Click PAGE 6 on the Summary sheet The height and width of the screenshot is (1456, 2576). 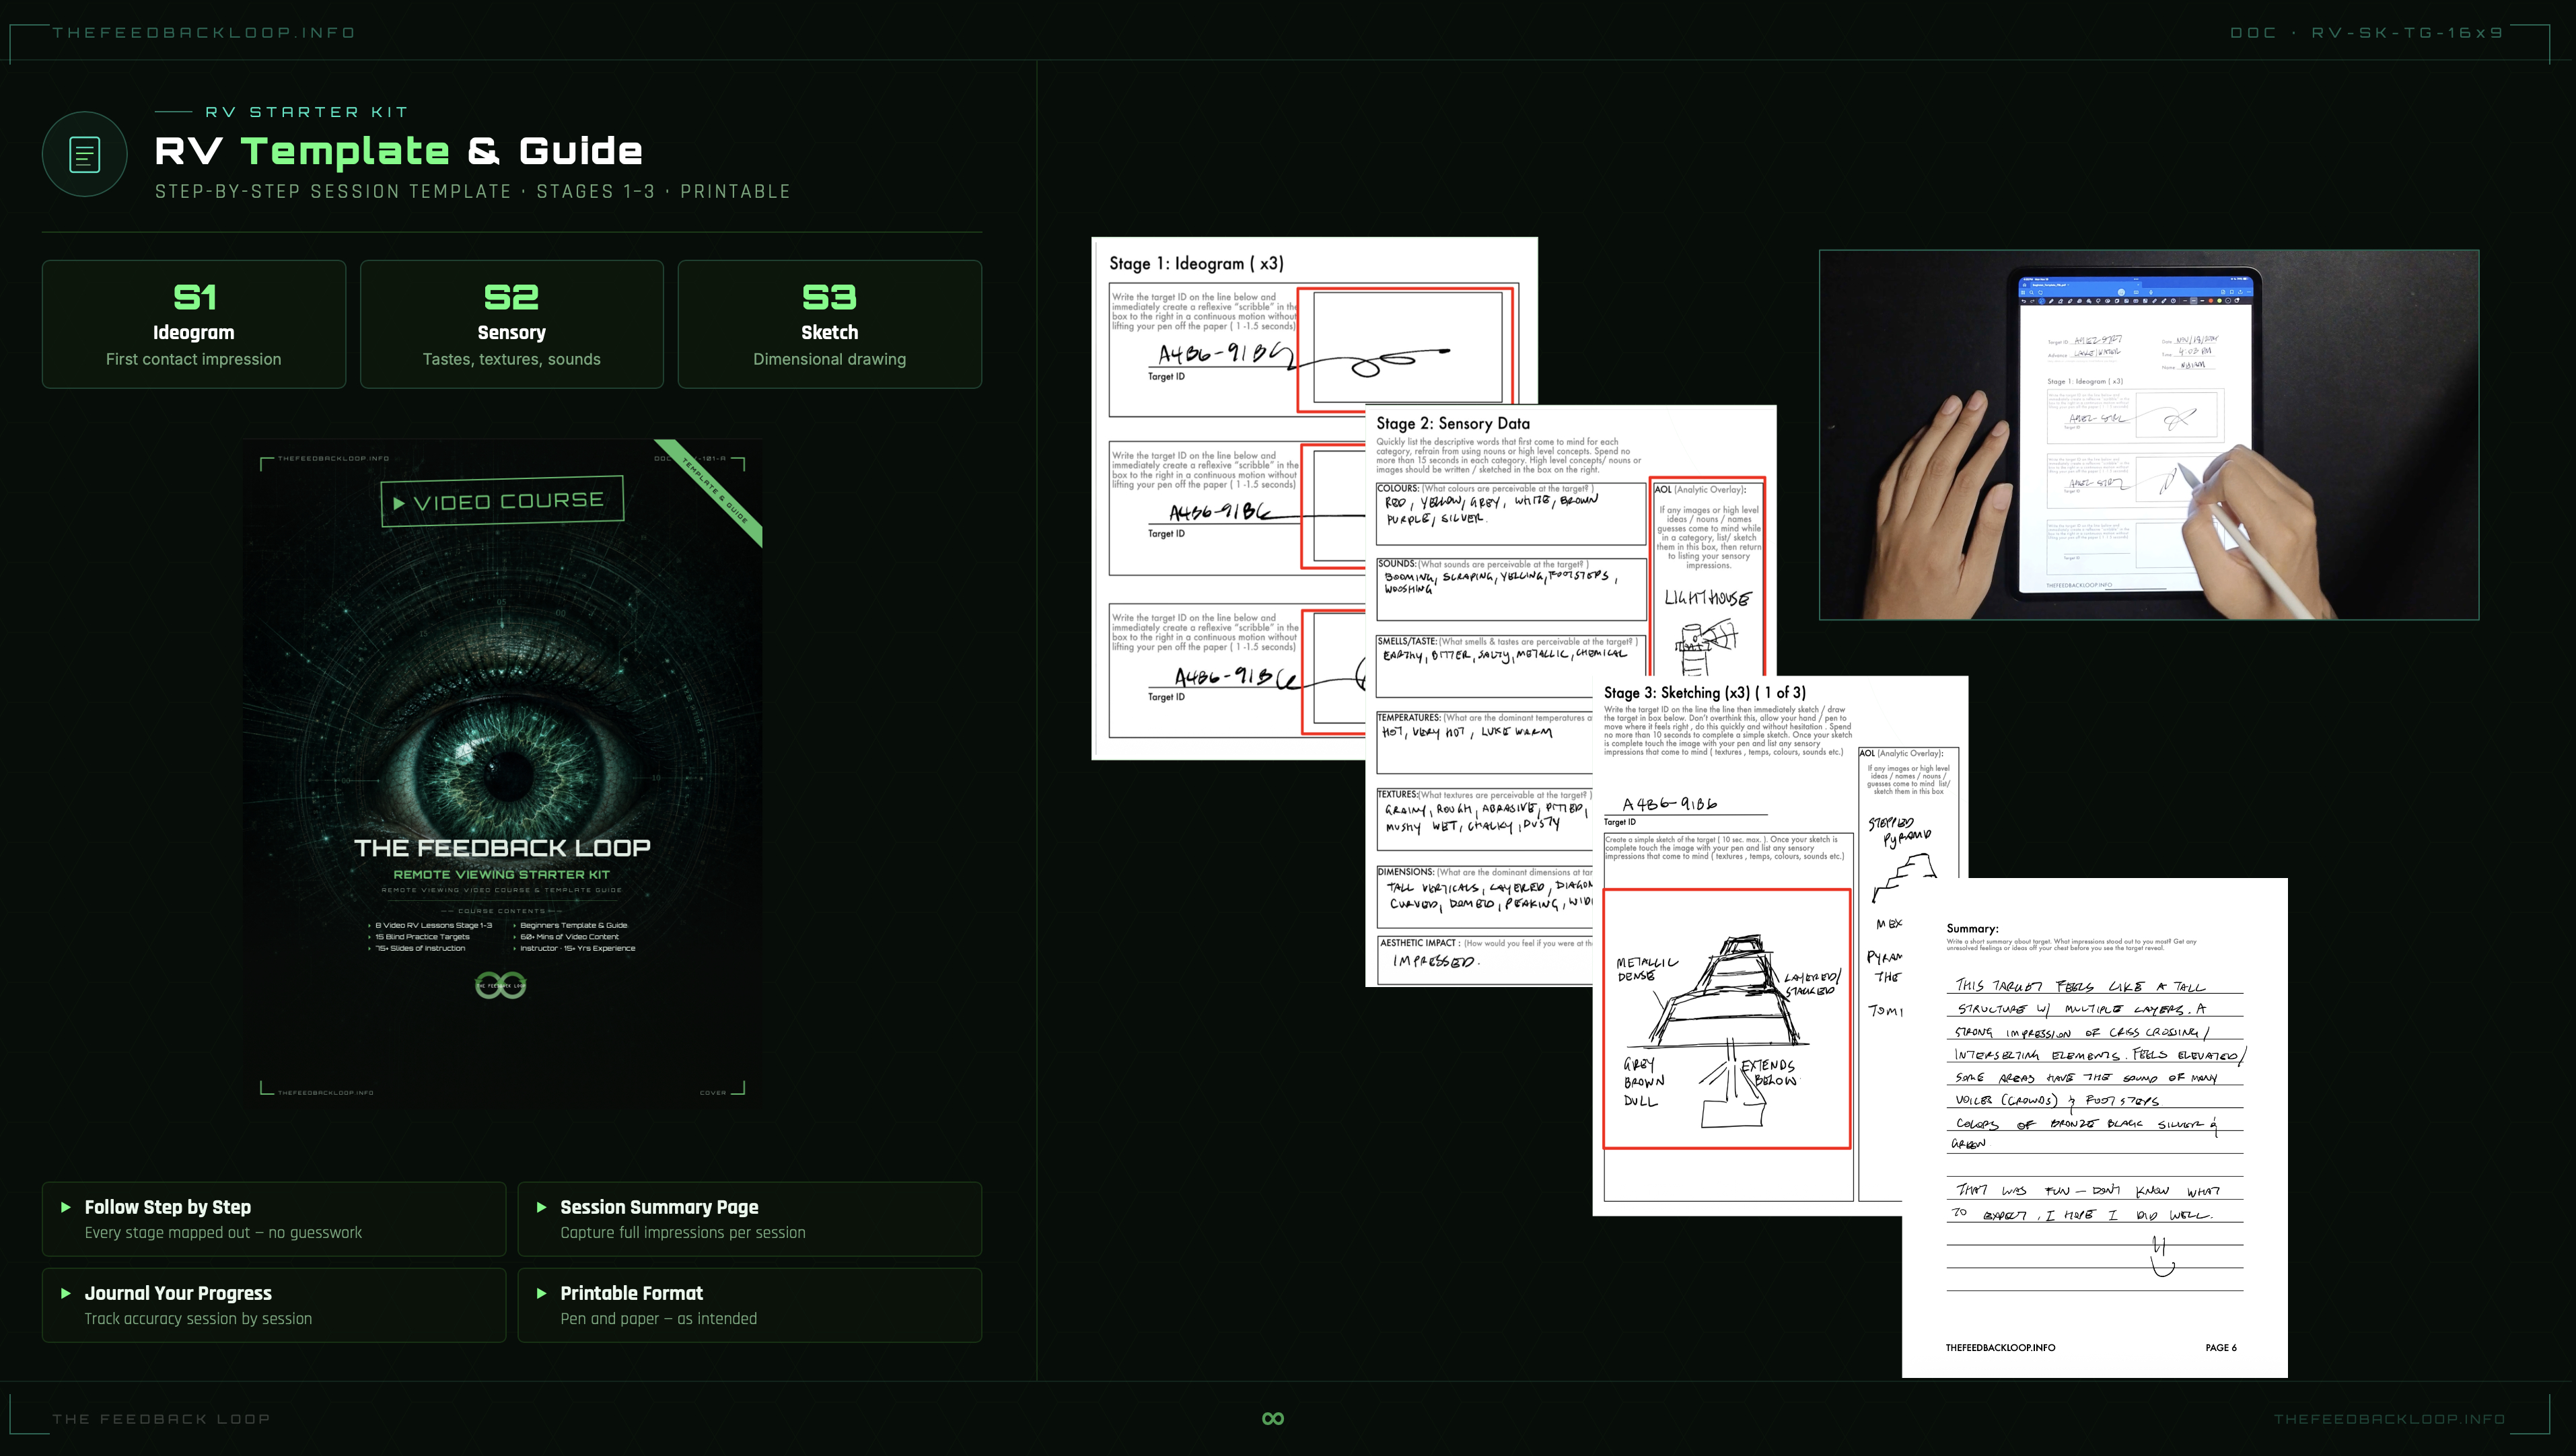click(x=2221, y=1347)
